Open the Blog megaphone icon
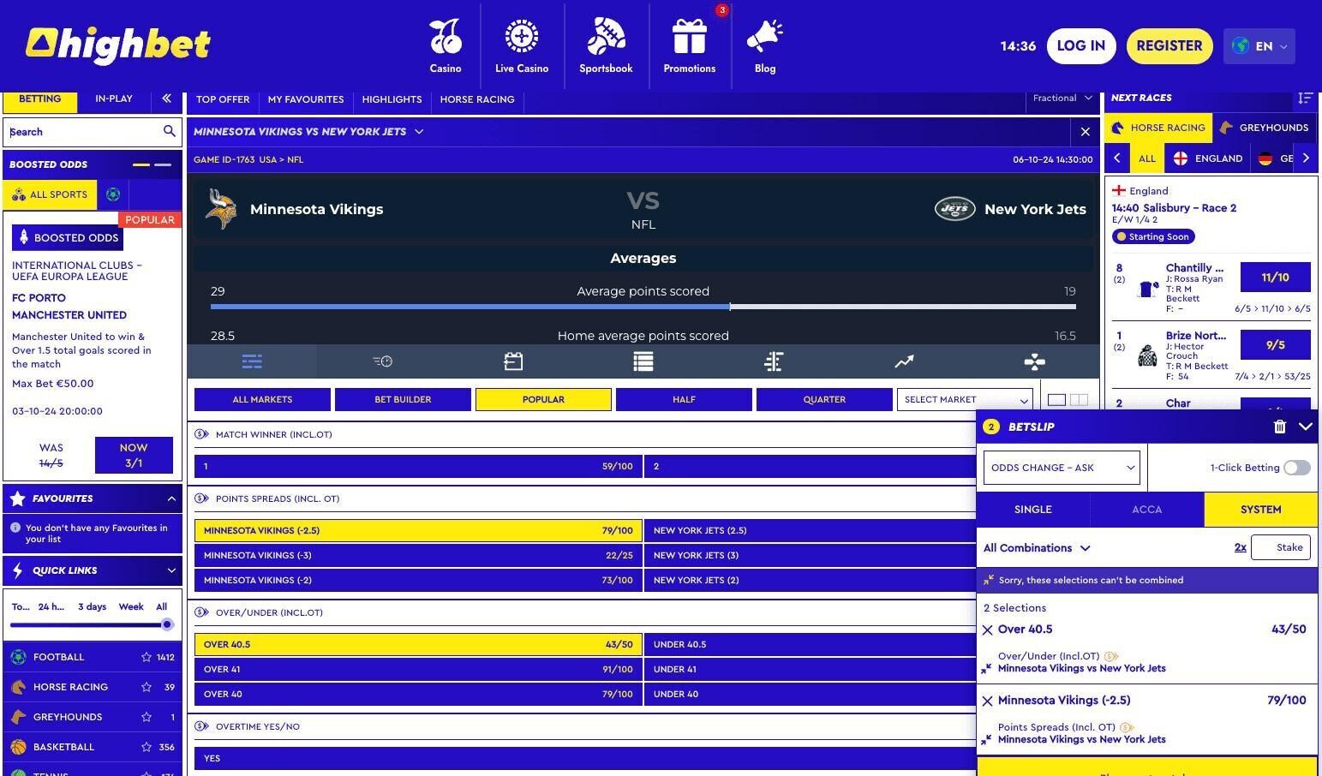This screenshot has height=776, width=1322. click(x=765, y=37)
